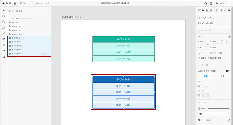The width and height of the screenshot is (233, 125).
Task: Click the W width field
Action: [203, 42]
